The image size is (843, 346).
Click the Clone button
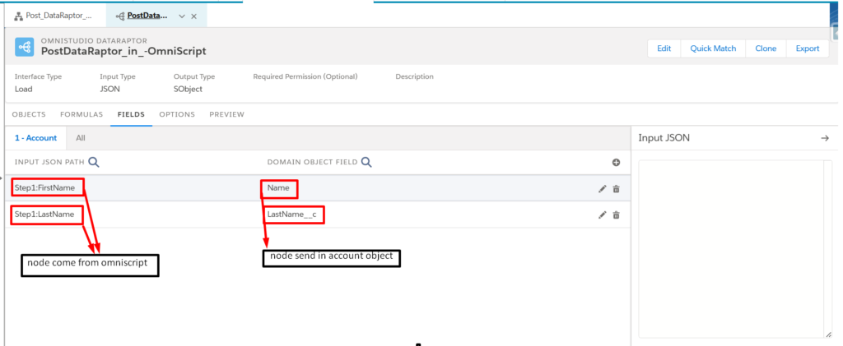point(766,48)
